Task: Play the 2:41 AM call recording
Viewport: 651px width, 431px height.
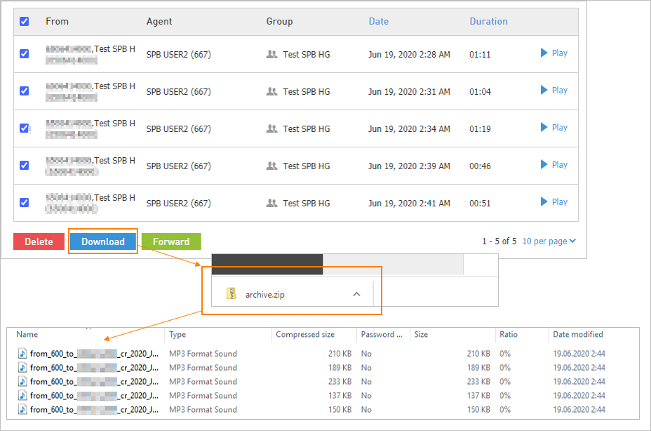Action: click(x=554, y=201)
